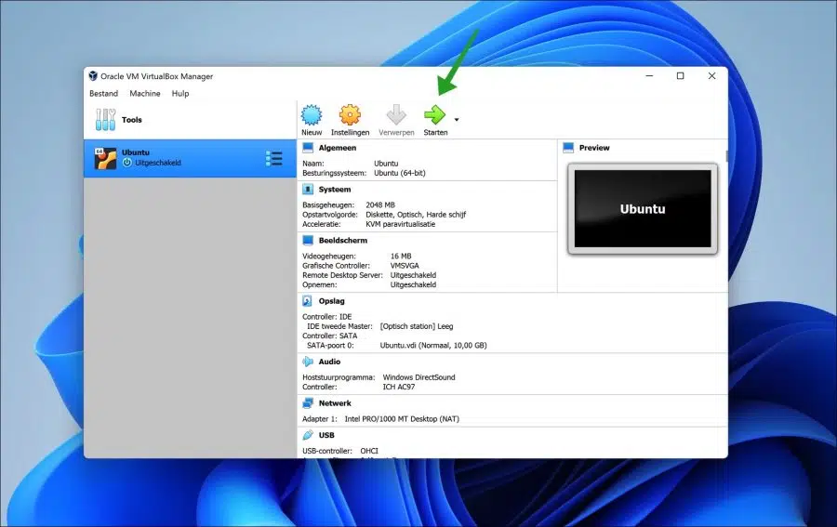The height and width of the screenshot is (527, 837).
Task: Click the Algemeen section icon
Action: click(x=308, y=147)
